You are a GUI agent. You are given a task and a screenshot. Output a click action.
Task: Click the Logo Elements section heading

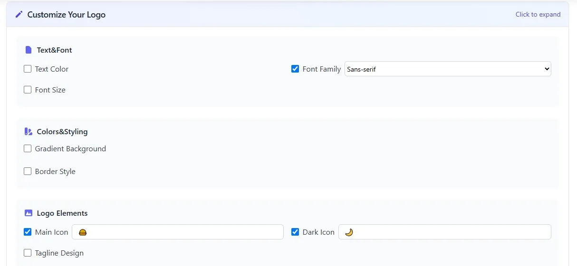tap(62, 213)
